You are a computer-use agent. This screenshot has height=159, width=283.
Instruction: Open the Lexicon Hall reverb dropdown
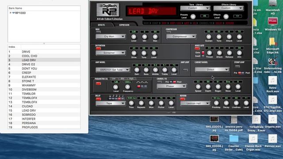click(x=195, y=103)
